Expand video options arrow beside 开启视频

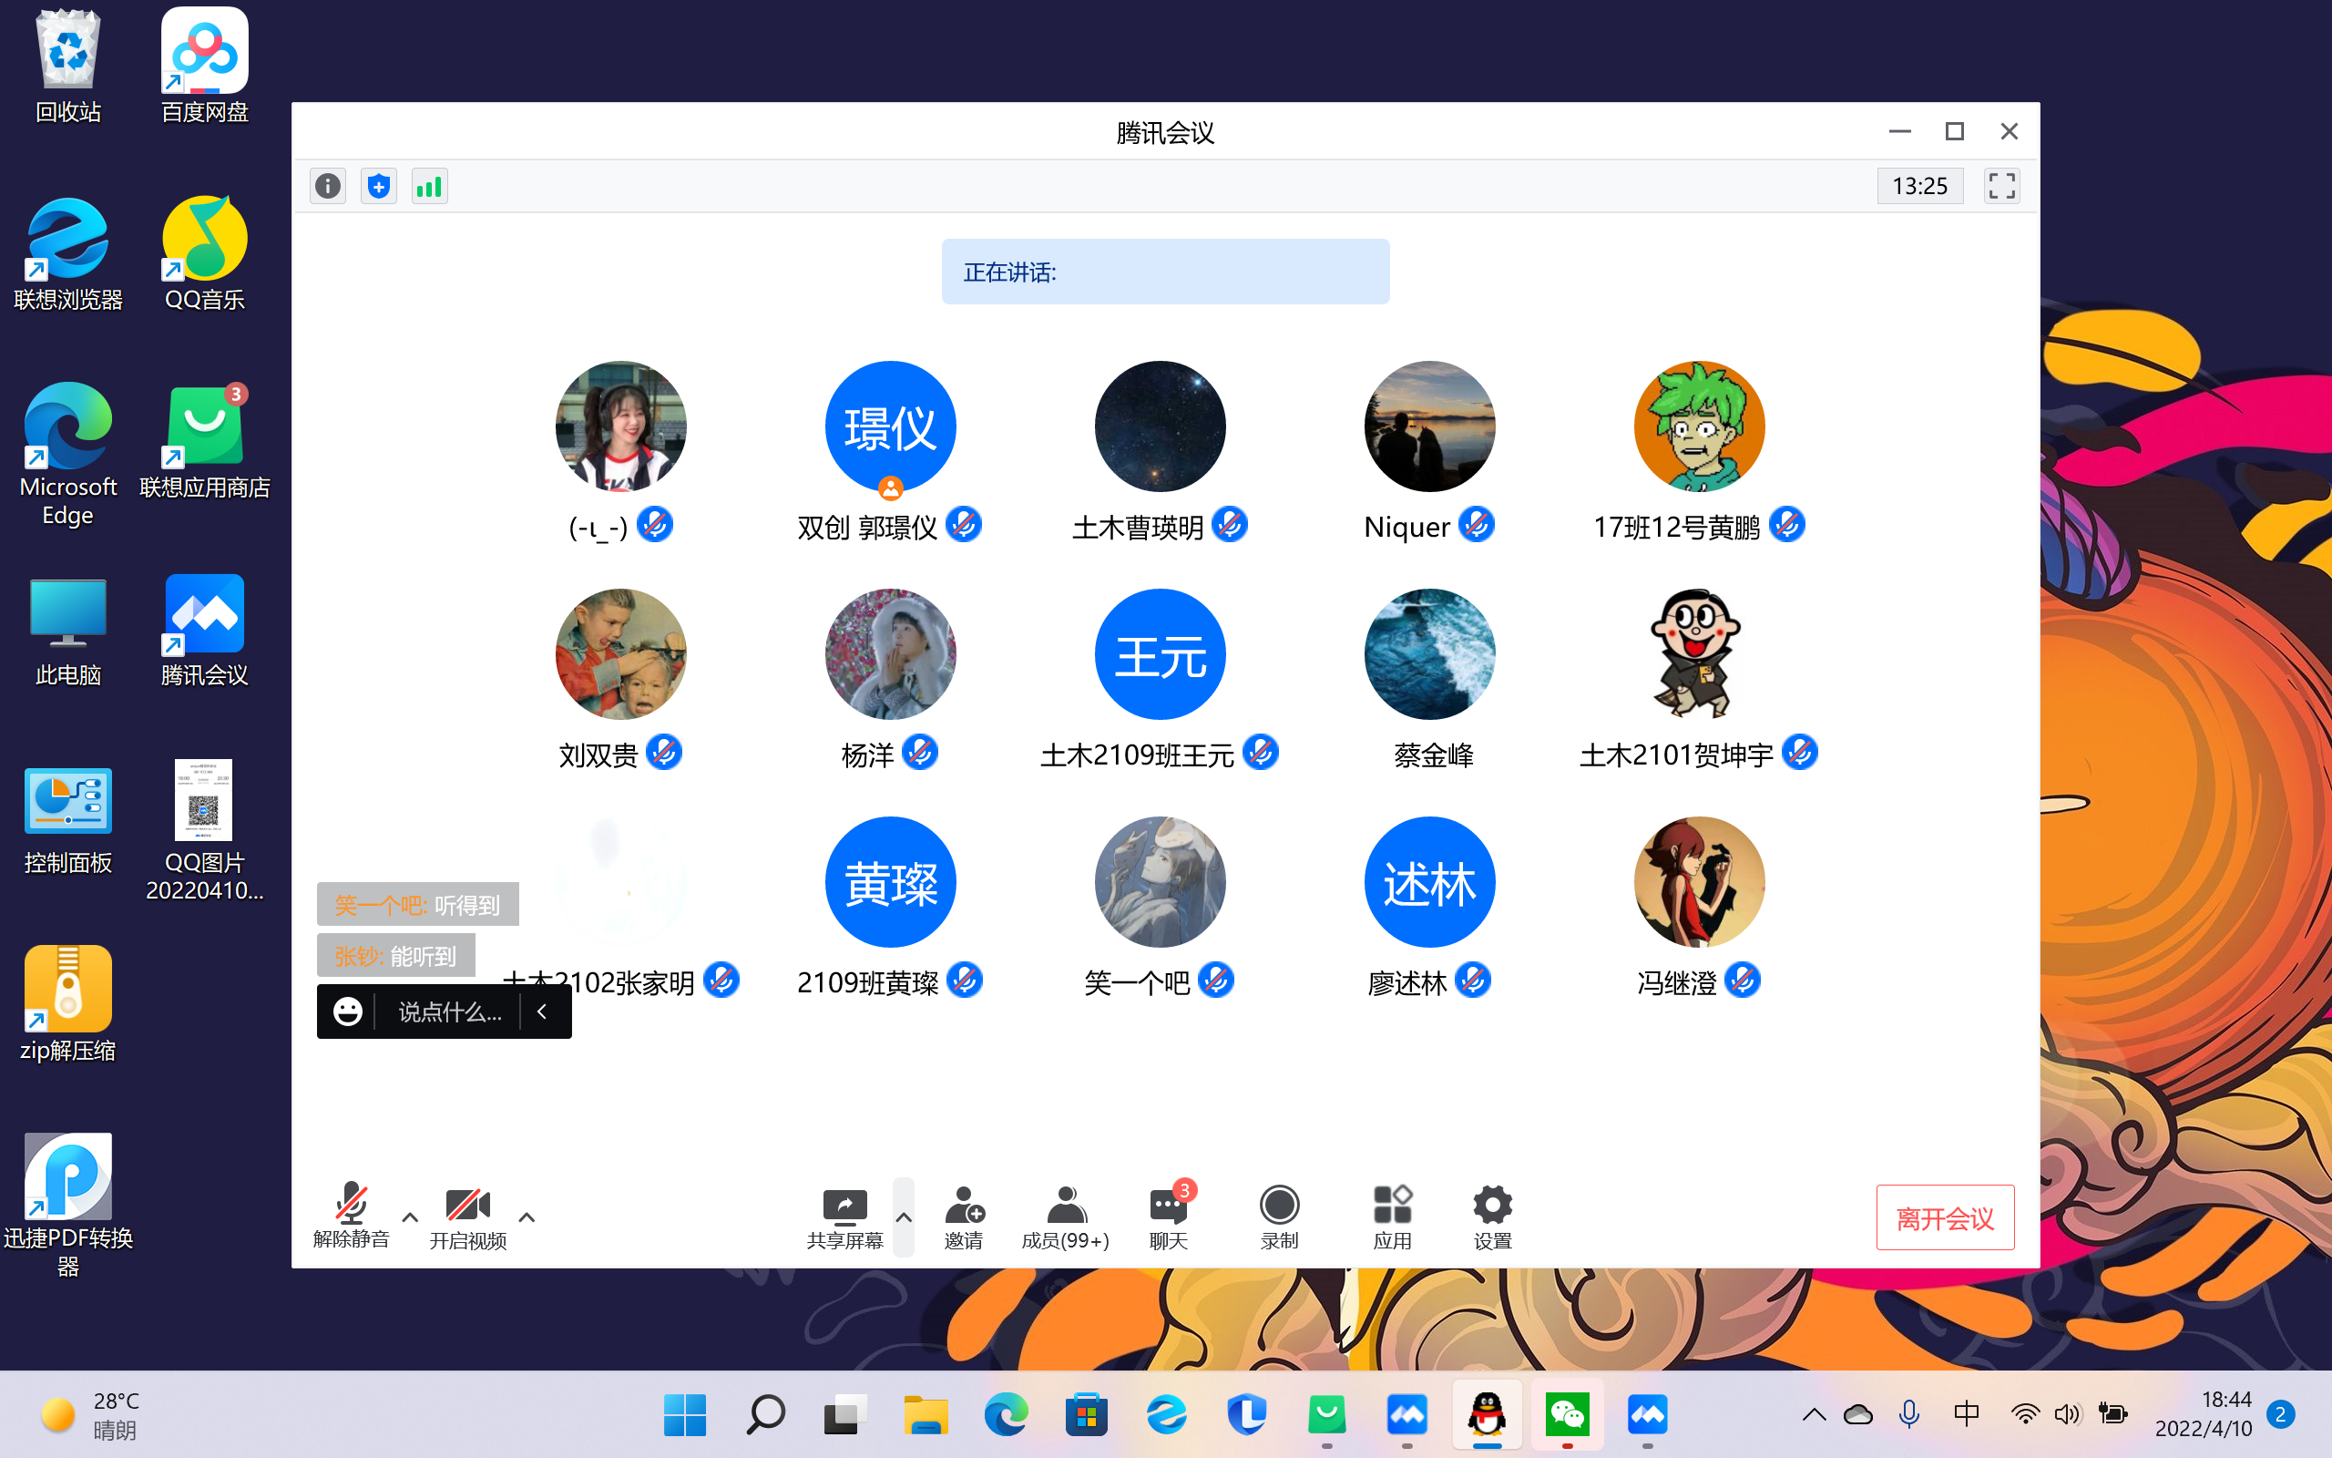click(x=527, y=1217)
